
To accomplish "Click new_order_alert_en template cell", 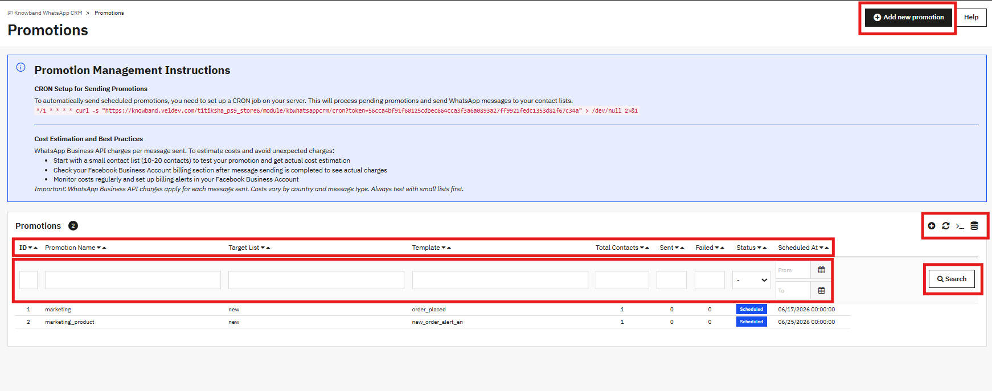I will pos(437,322).
